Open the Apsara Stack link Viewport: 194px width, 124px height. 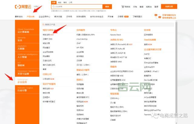[x=115, y=35]
